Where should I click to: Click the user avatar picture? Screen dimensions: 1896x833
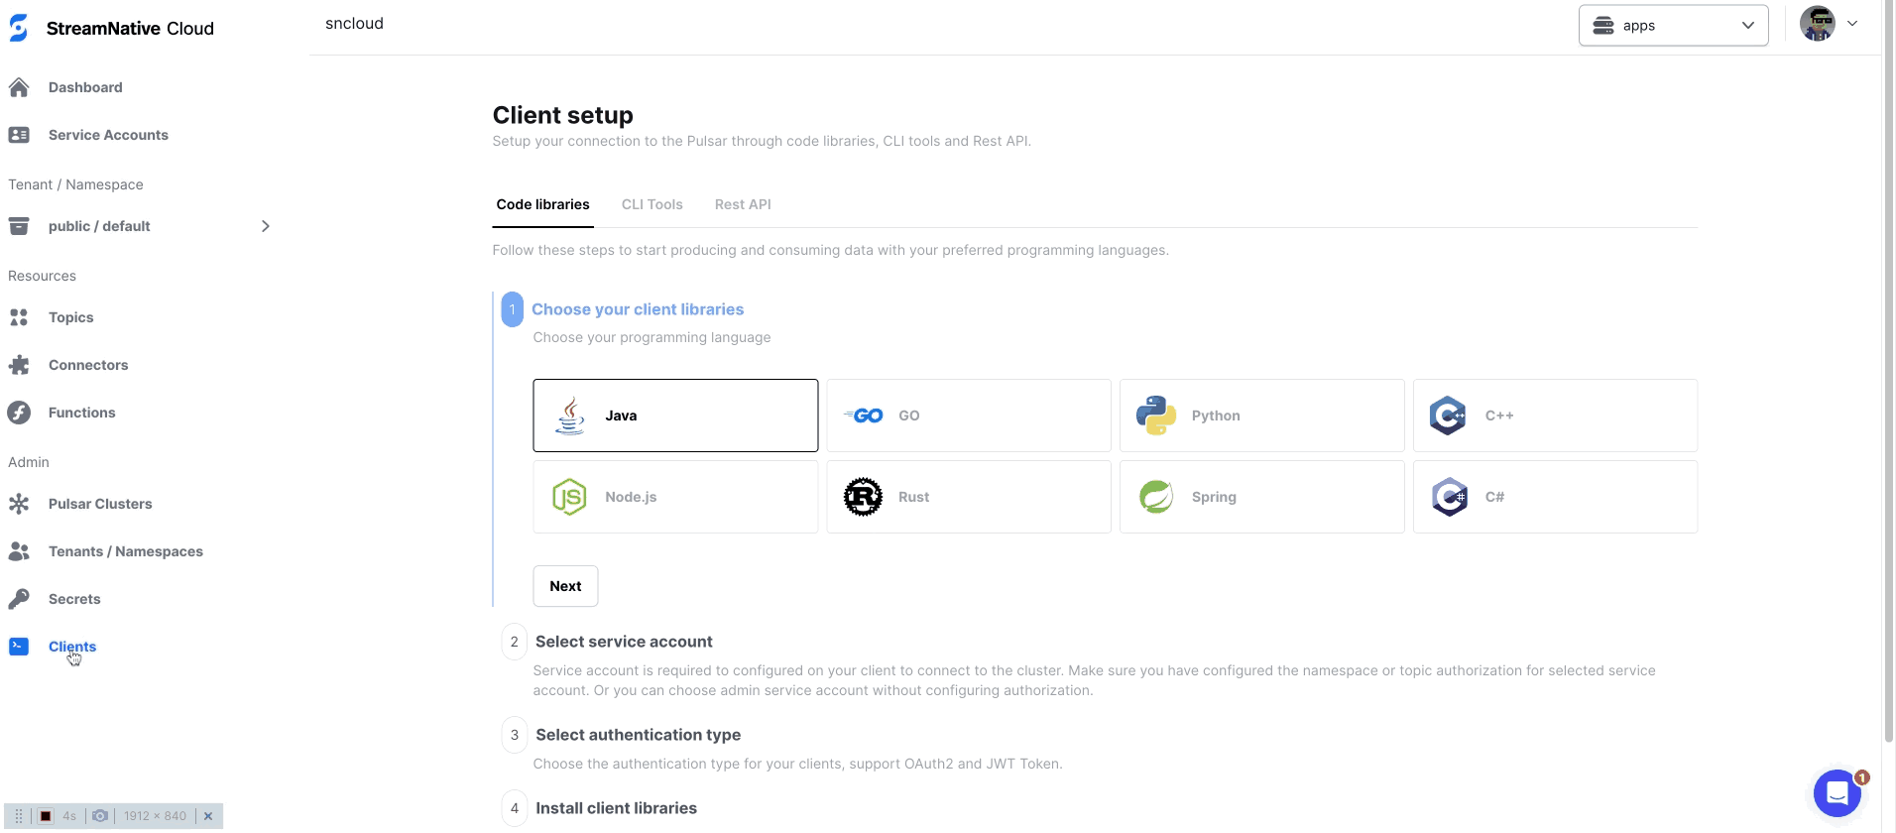tap(1818, 24)
